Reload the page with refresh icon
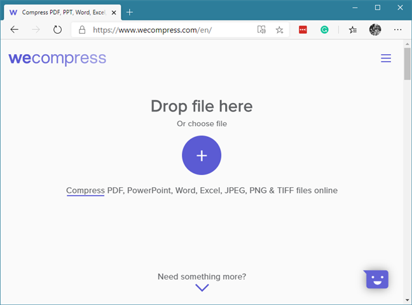 click(x=57, y=30)
